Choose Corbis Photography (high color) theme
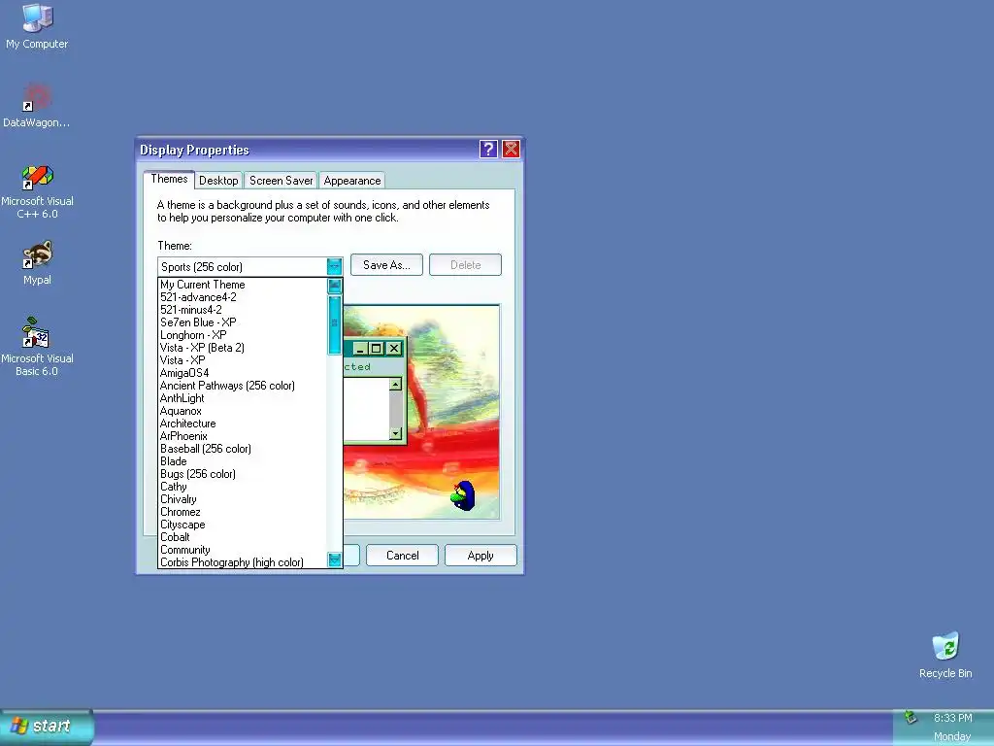994x746 pixels. 242,562
